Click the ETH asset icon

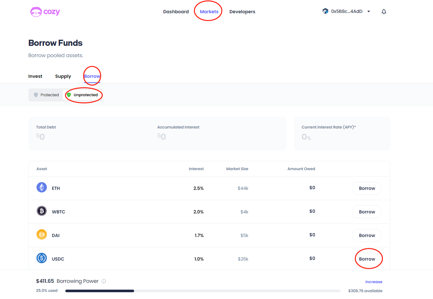point(42,188)
